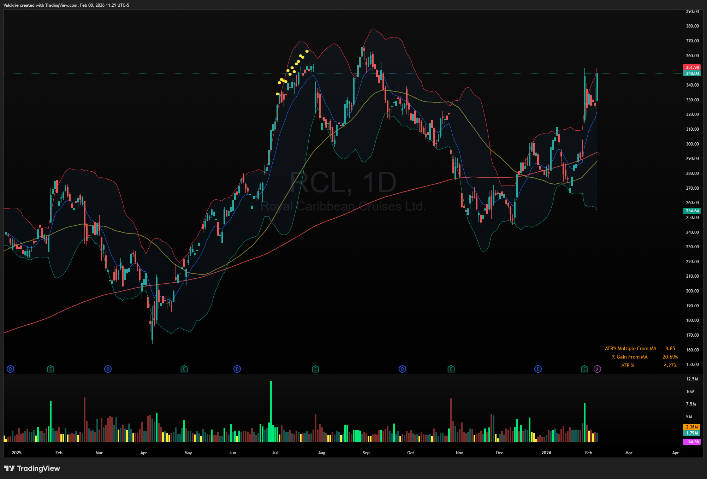Click the red 351.98 price label
This screenshot has height=479, width=707.
(692, 67)
